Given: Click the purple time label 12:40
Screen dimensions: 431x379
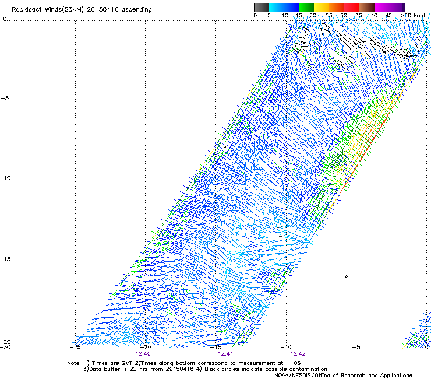Looking at the screenshot, I should point(143,354).
